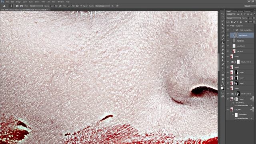Select the Layer 7 row
The width and height of the screenshot is (256, 144).
[242, 56]
